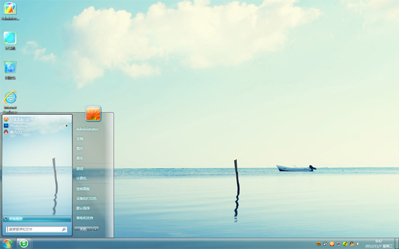This screenshot has width=399, height=249.
Task: Click the yellow cartoon face tray icon
Action: coord(319,244)
